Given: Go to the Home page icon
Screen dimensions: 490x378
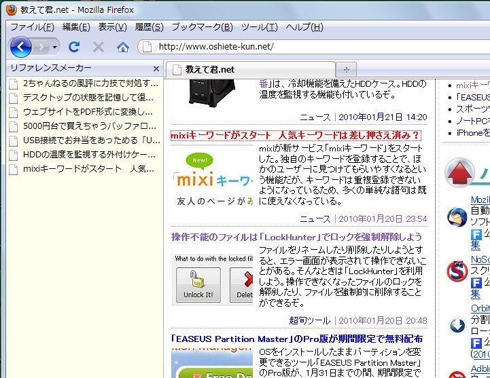Looking at the screenshot, I should pyautogui.click(x=123, y=47).
